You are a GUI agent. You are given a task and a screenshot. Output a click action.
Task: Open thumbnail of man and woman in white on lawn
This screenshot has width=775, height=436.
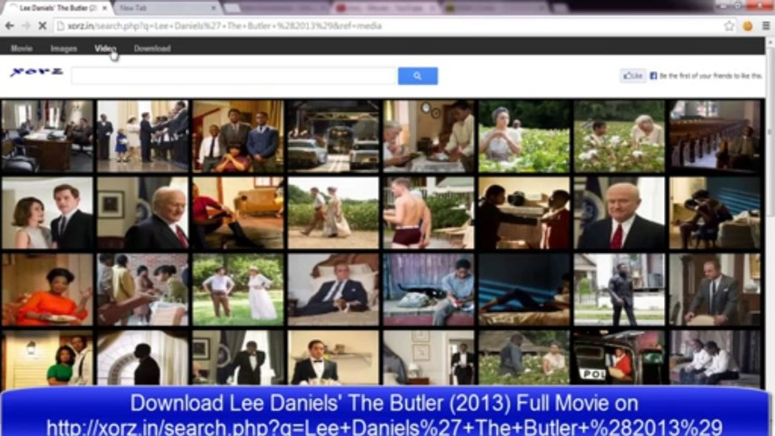click(x=238, y=290)
